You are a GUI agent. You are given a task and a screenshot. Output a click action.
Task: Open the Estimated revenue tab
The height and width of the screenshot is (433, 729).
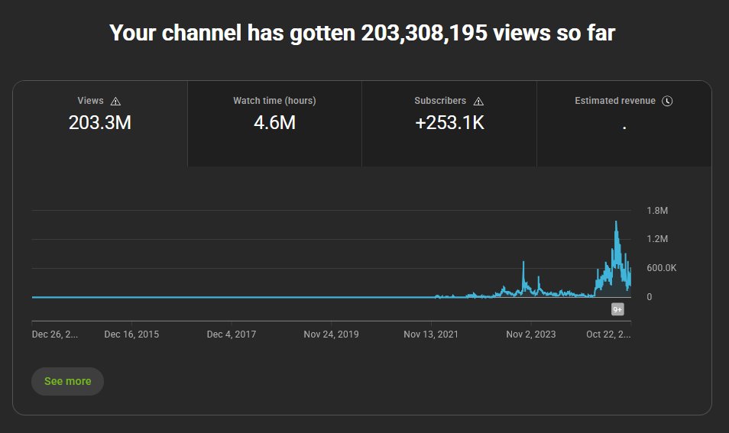(x=624, y=124)
